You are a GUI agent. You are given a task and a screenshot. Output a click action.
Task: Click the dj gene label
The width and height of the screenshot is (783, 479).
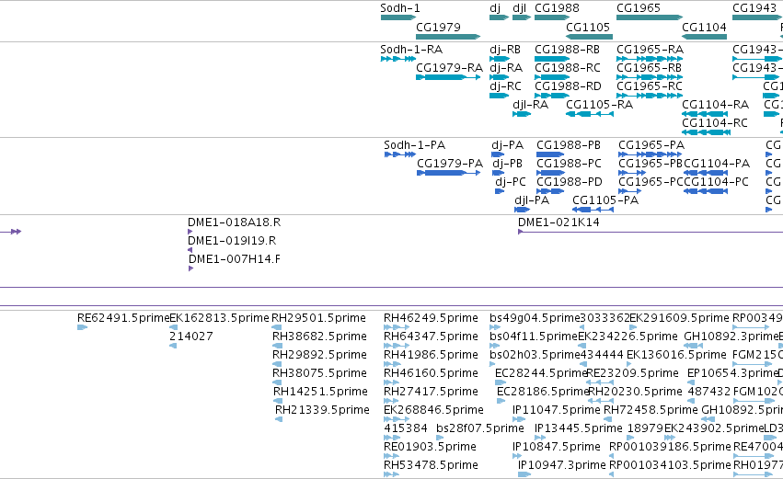(495, 8)
